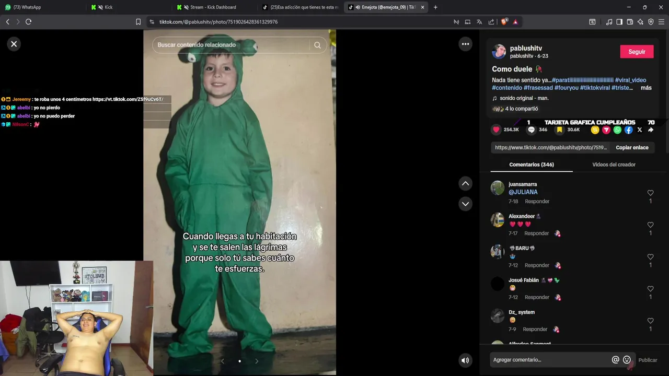This screenshot has height=376, width=669.
Task: Open the #viral_video hashtag
Action: click(x=630, y=80)
